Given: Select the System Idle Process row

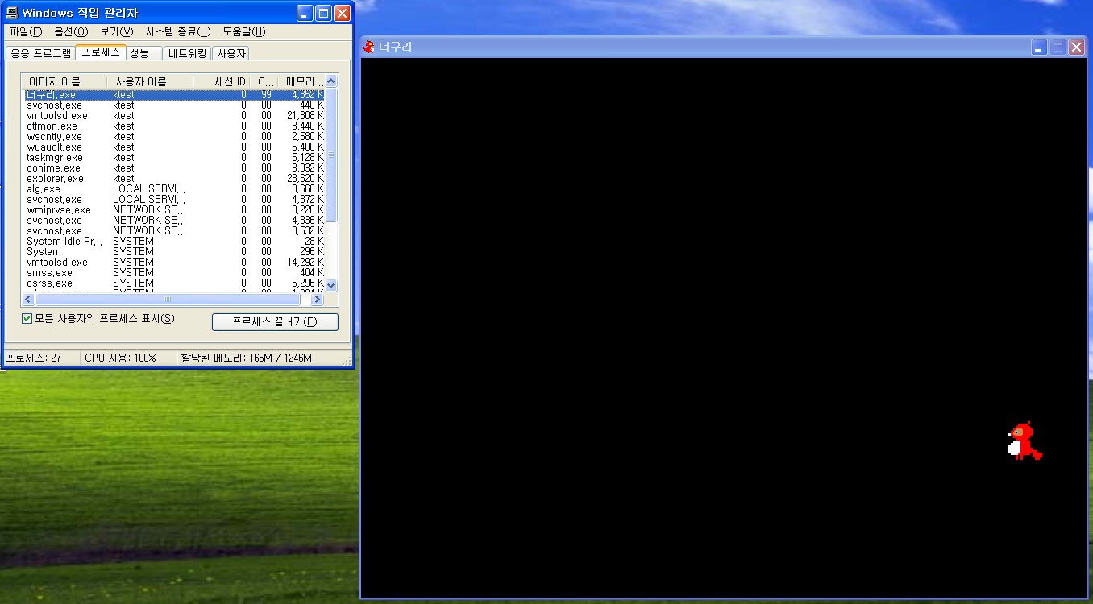Looking at the screenshot, I should click(173, 241).
